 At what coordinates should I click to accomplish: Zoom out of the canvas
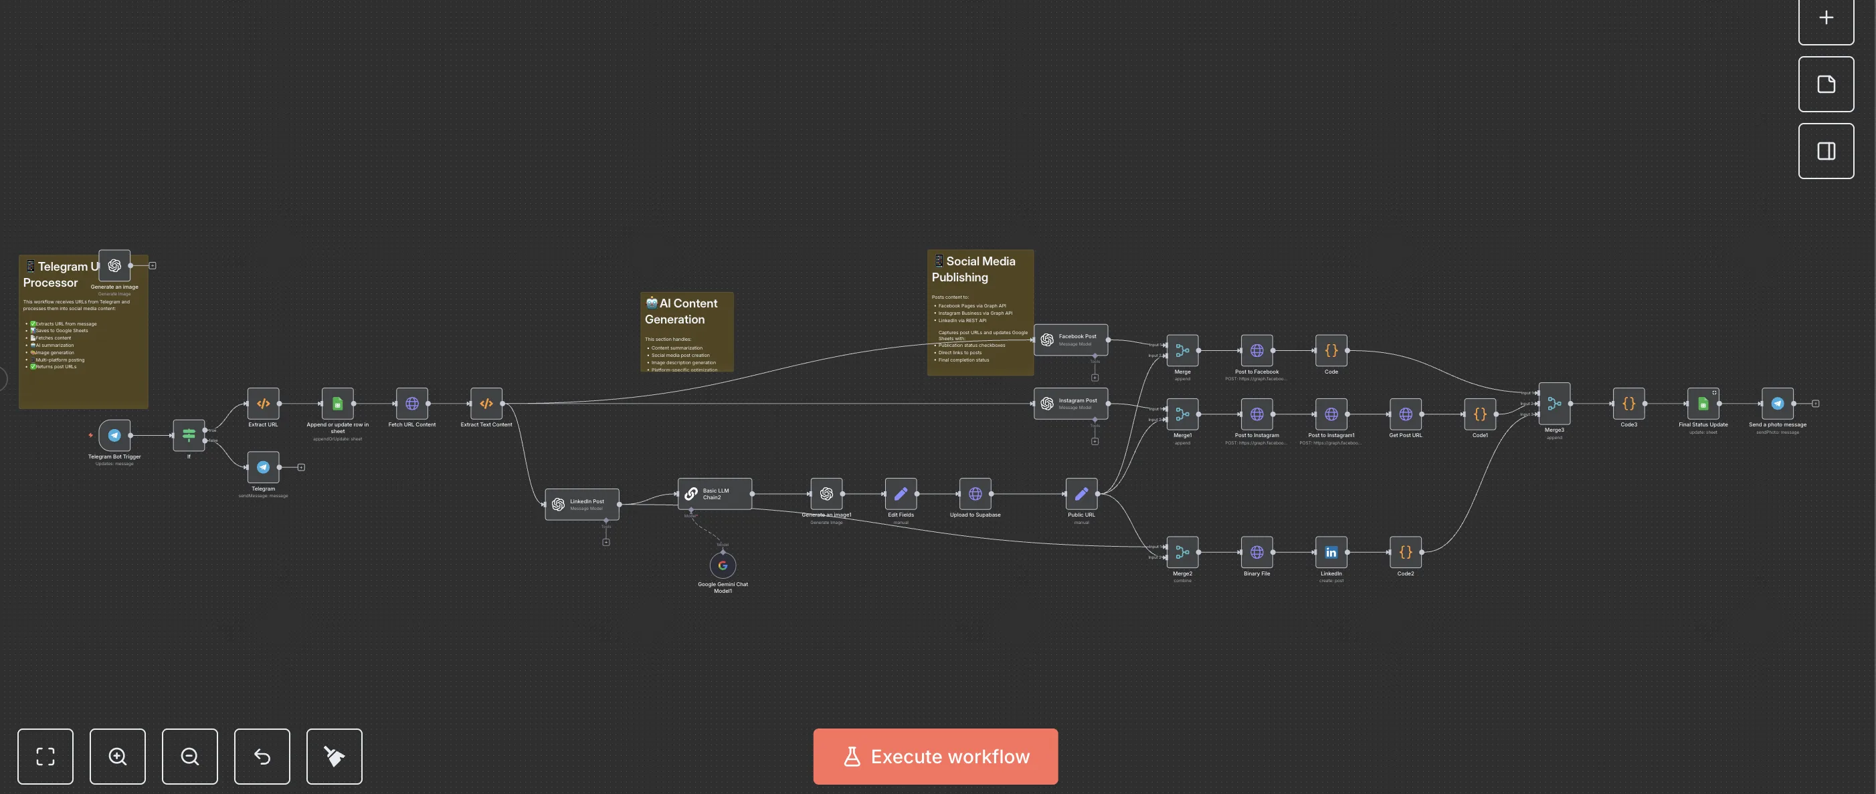click(x=189, y=756)
